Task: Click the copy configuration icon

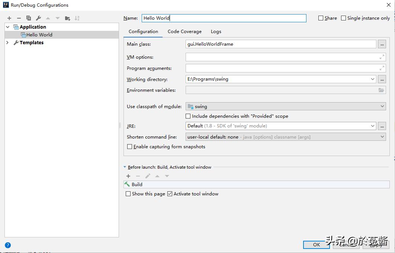Action: coord(29,18)
